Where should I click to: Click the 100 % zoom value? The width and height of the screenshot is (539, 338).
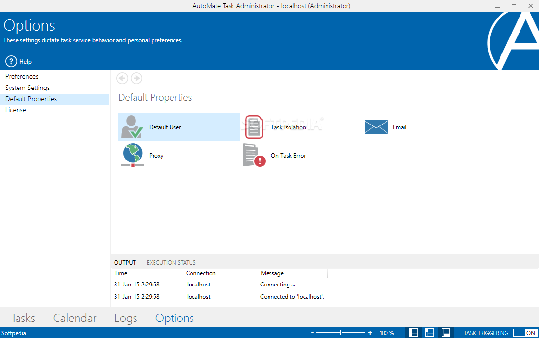tap(387, 333)
